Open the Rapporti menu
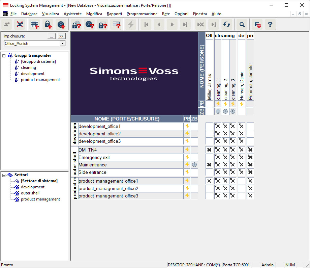 point(114,14)
